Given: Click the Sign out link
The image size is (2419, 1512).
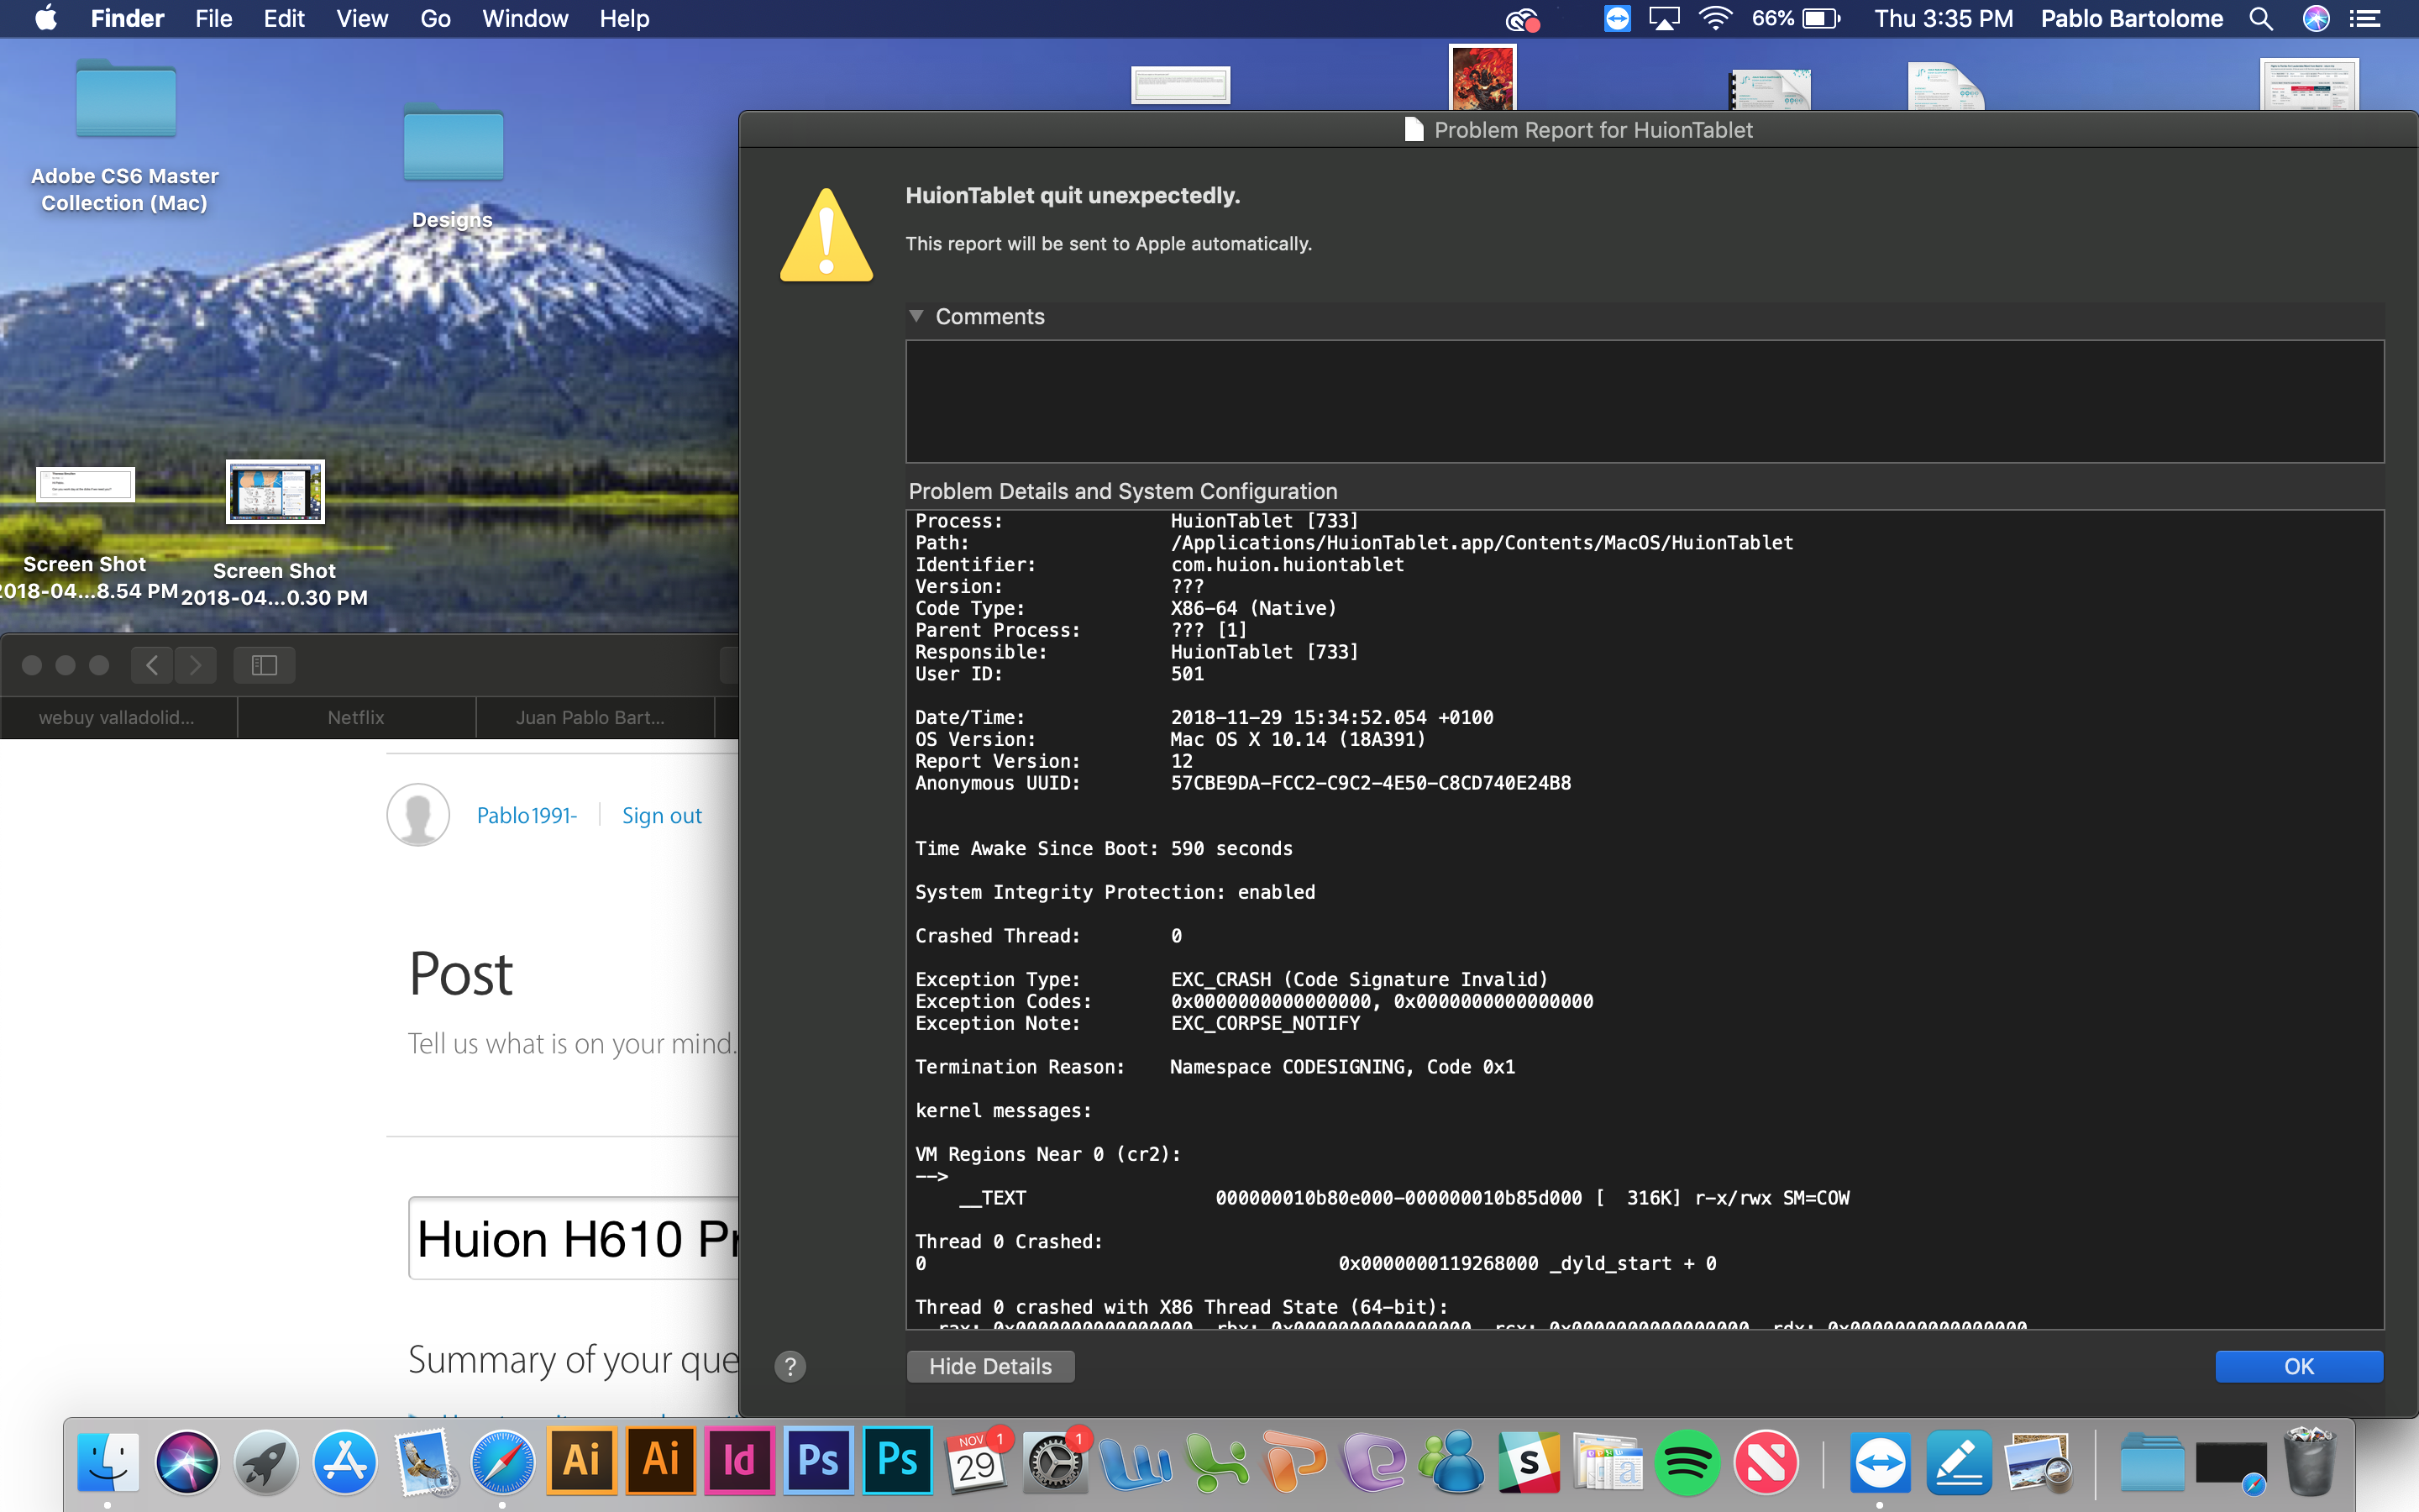Looking at the screenshot, I should pos(661,815).
